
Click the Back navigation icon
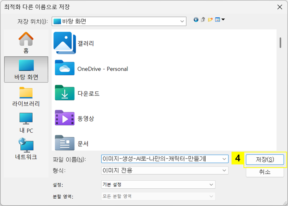196,20
